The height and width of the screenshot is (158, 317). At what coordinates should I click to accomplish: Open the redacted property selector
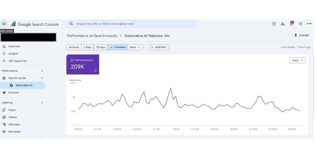coord(28,37)
